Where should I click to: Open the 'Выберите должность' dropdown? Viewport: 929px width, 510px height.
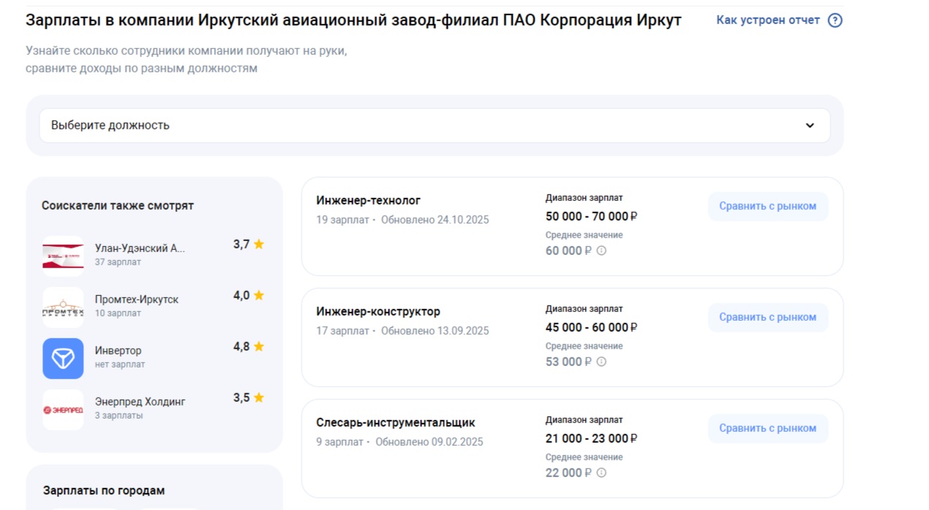435,125
